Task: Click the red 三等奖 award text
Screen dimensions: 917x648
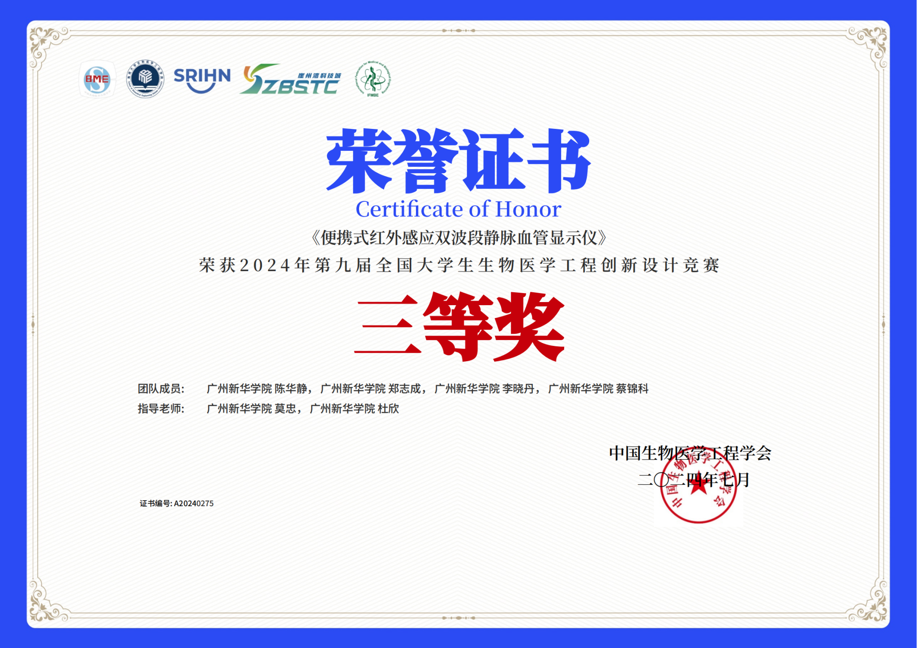Action: click(x=459, y=327)
